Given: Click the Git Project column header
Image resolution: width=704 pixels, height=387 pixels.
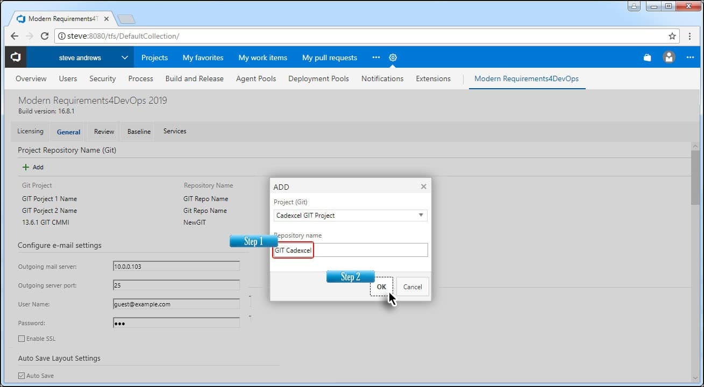Looking at the screenshot, I should point(37,185).
